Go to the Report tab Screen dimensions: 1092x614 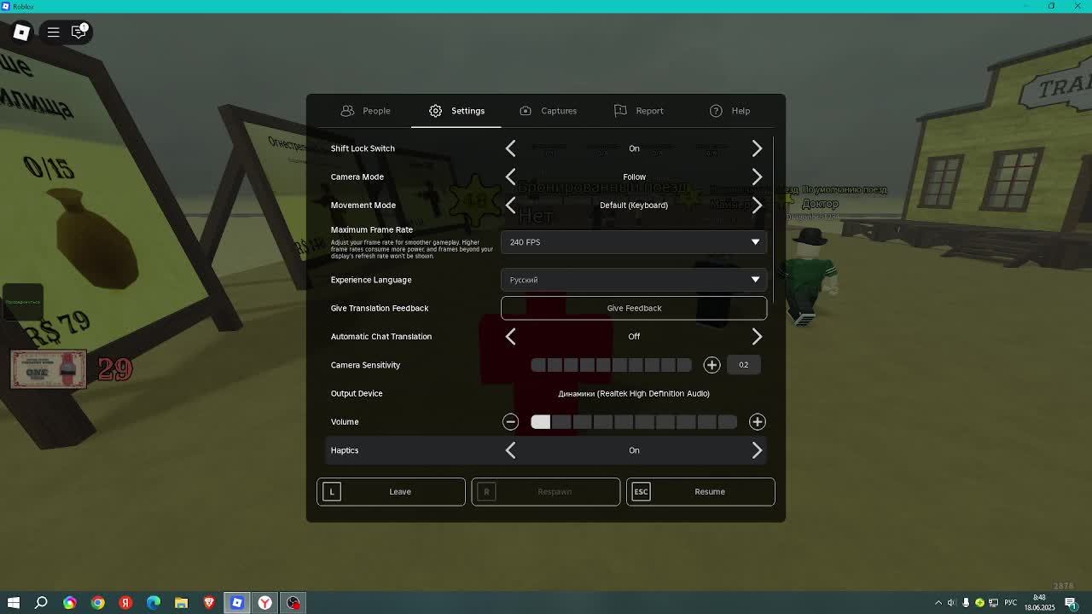point(638,111)
